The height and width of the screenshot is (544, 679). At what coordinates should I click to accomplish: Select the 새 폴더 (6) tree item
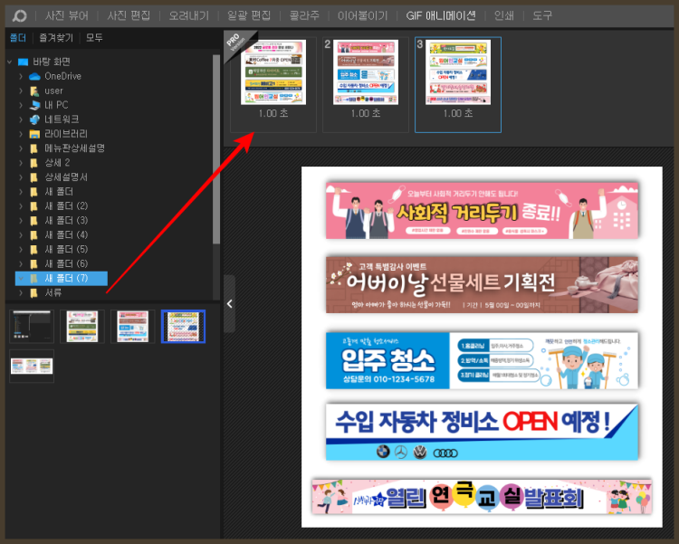point(66,264)
